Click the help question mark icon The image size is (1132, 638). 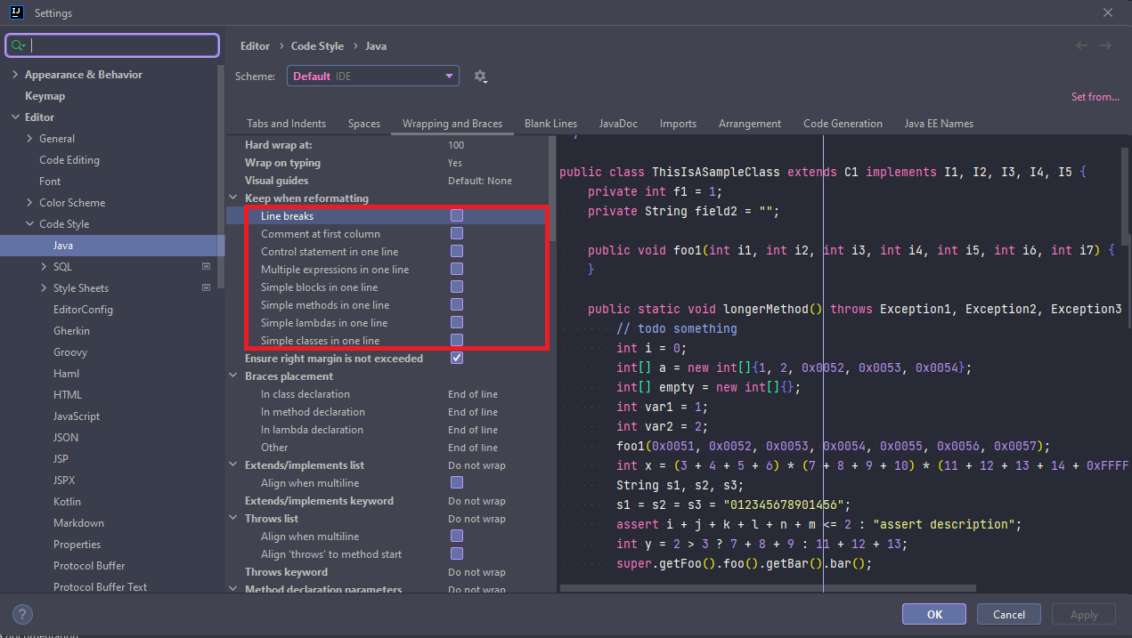point(23,614)
